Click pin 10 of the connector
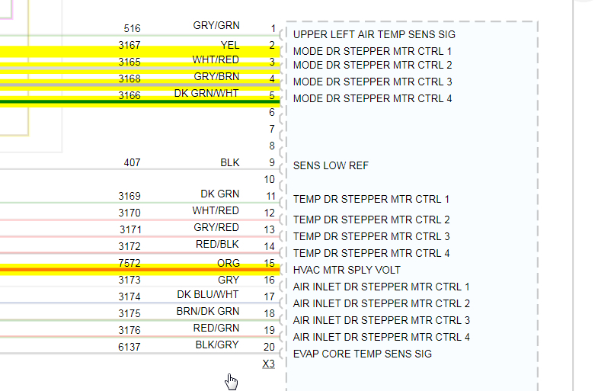Screen dimensions: 598x391 pos(269,180)
